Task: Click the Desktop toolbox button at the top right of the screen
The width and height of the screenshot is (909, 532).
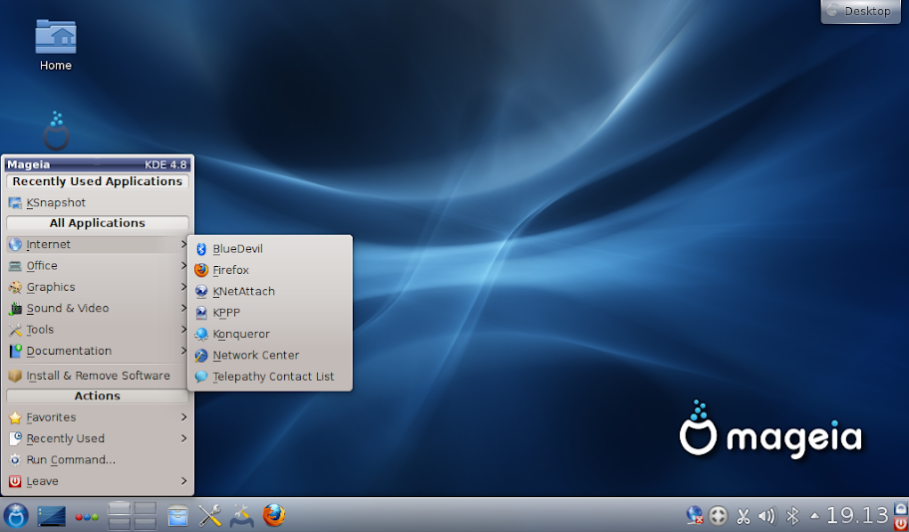Action: pos(861,11)
